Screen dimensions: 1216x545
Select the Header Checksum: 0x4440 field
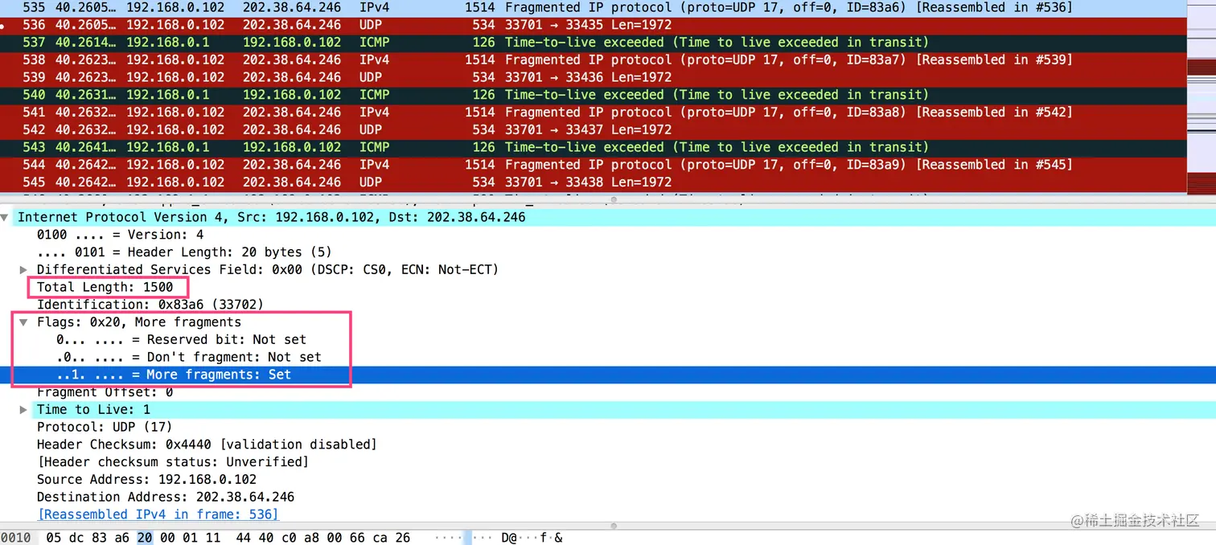(x=207, y=445)
